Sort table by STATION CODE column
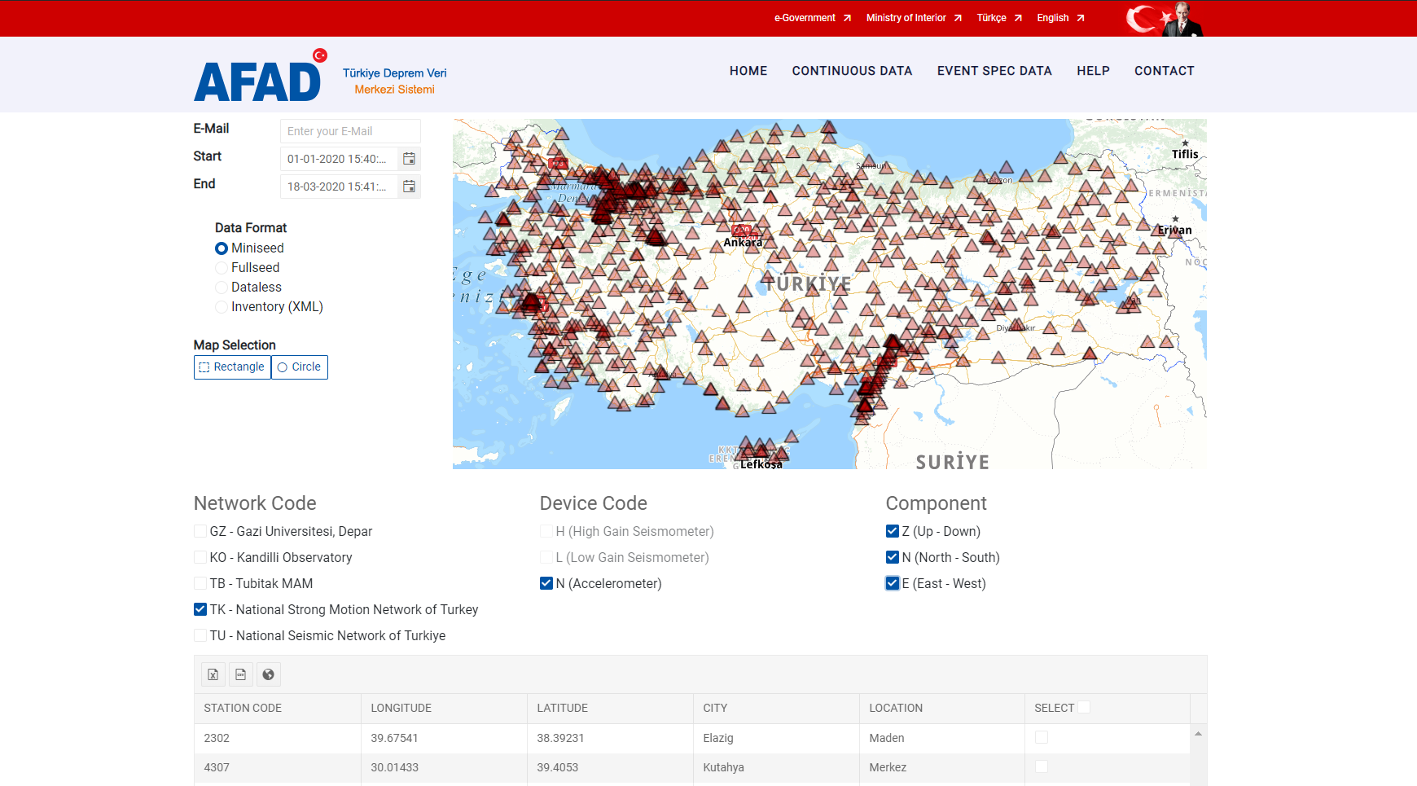Image resolution: width=1417 pixels, height=786 pixels. coord(278,709)
